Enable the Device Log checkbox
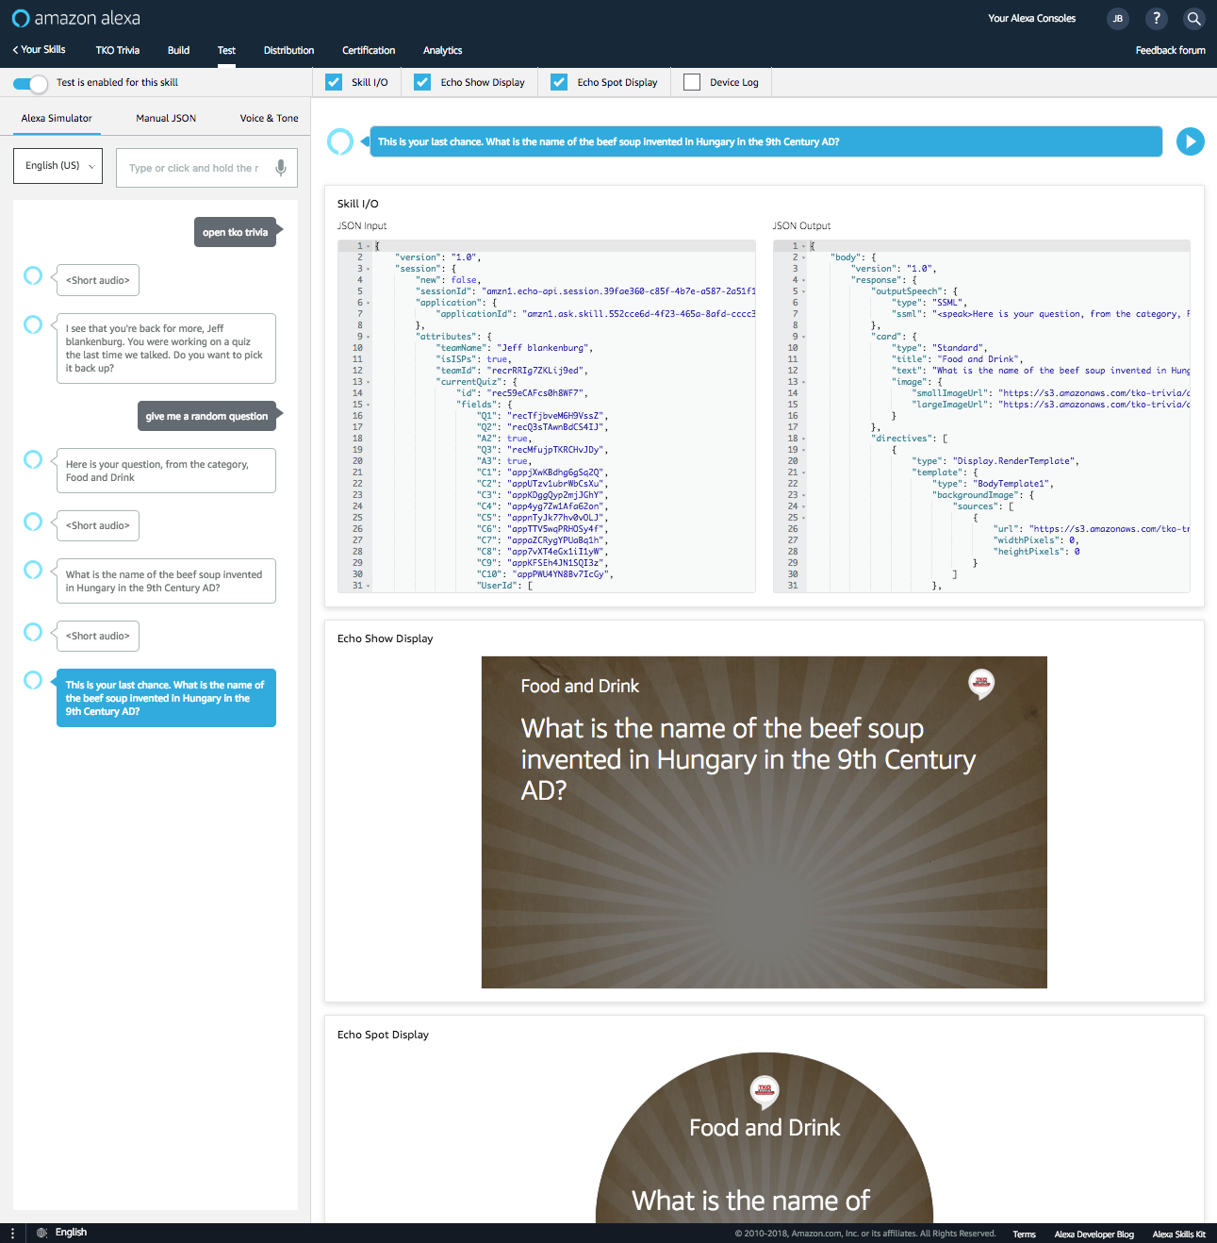The height and width of the screenshot is (1243, 1217). click(x=692, y=83)
